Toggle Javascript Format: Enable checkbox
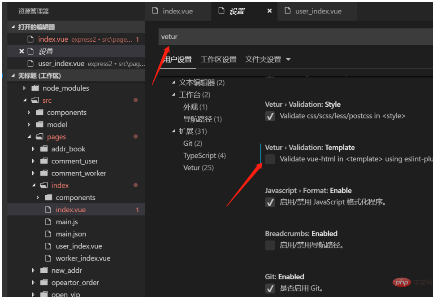This screenshot has width=437, height=297. point(270,202)
